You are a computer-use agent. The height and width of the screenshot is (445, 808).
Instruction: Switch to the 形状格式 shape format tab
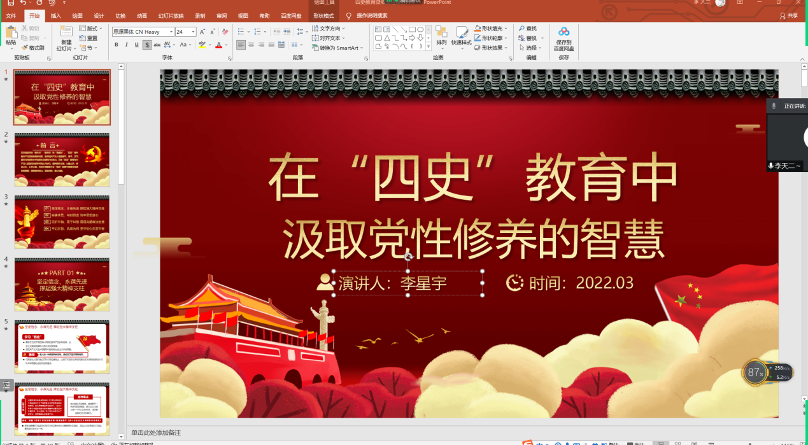point(323,15)
